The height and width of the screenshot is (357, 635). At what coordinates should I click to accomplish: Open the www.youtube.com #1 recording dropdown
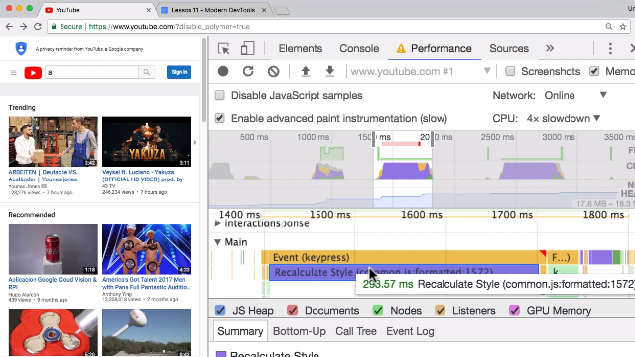pyautogui.click(x=421, y=71)
